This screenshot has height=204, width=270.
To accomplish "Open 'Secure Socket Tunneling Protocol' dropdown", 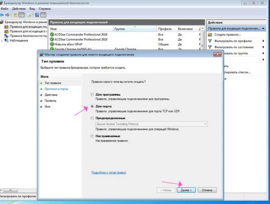I will [x=152, y=124].
